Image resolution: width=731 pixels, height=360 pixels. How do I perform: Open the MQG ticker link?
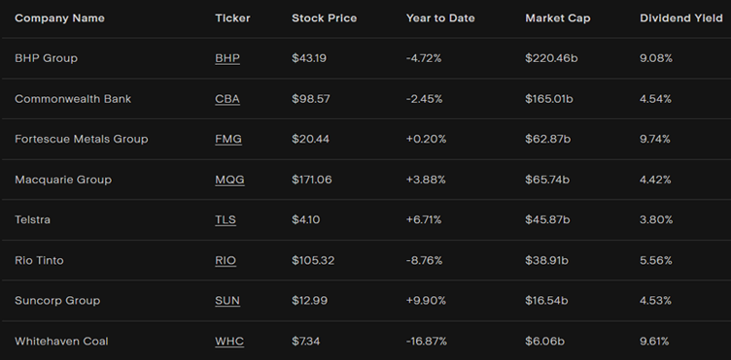[x=229, y=180]
